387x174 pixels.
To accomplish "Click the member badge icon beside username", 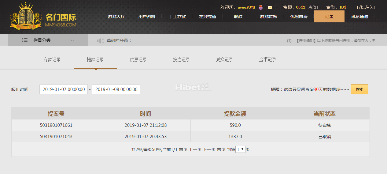I will [x=261, y=7].
